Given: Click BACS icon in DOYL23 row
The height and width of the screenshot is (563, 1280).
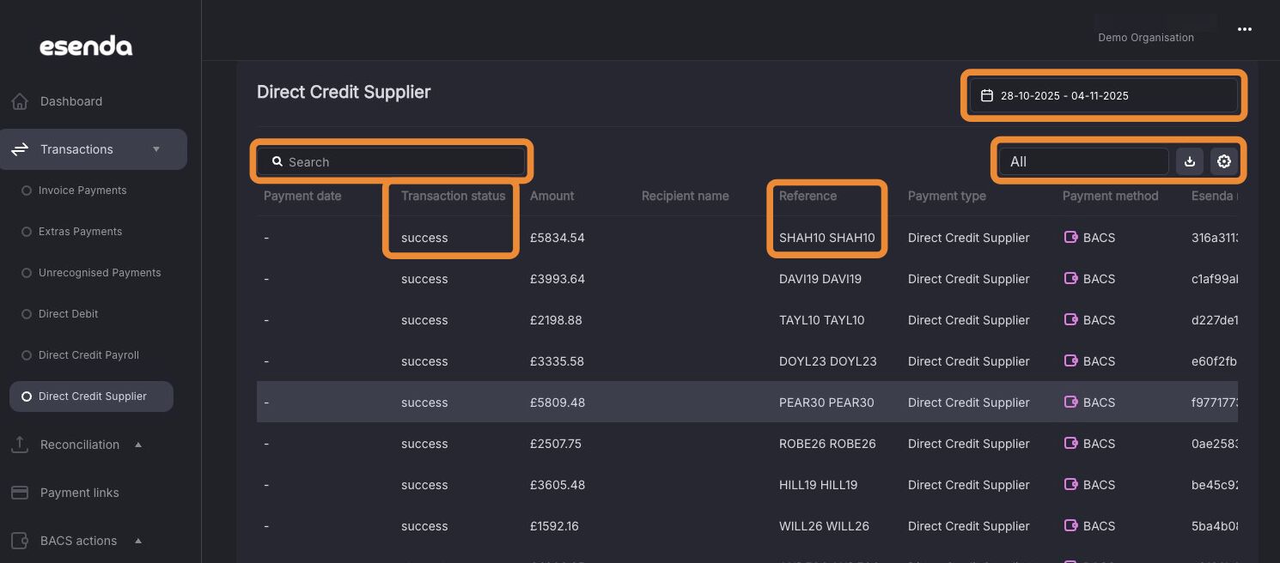Looking at the screenshot, I should 1070,361.
